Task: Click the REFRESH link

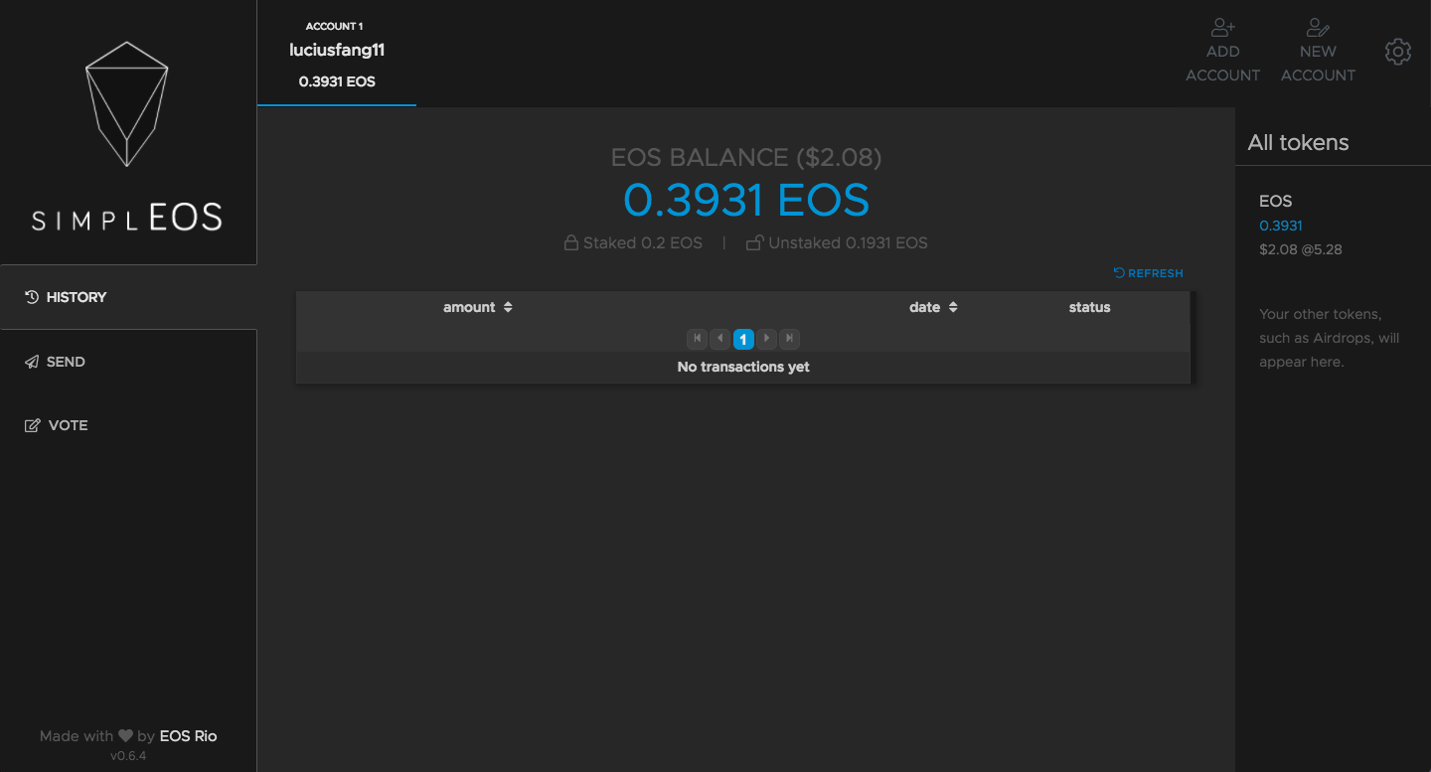Action: coord(1149,273)
